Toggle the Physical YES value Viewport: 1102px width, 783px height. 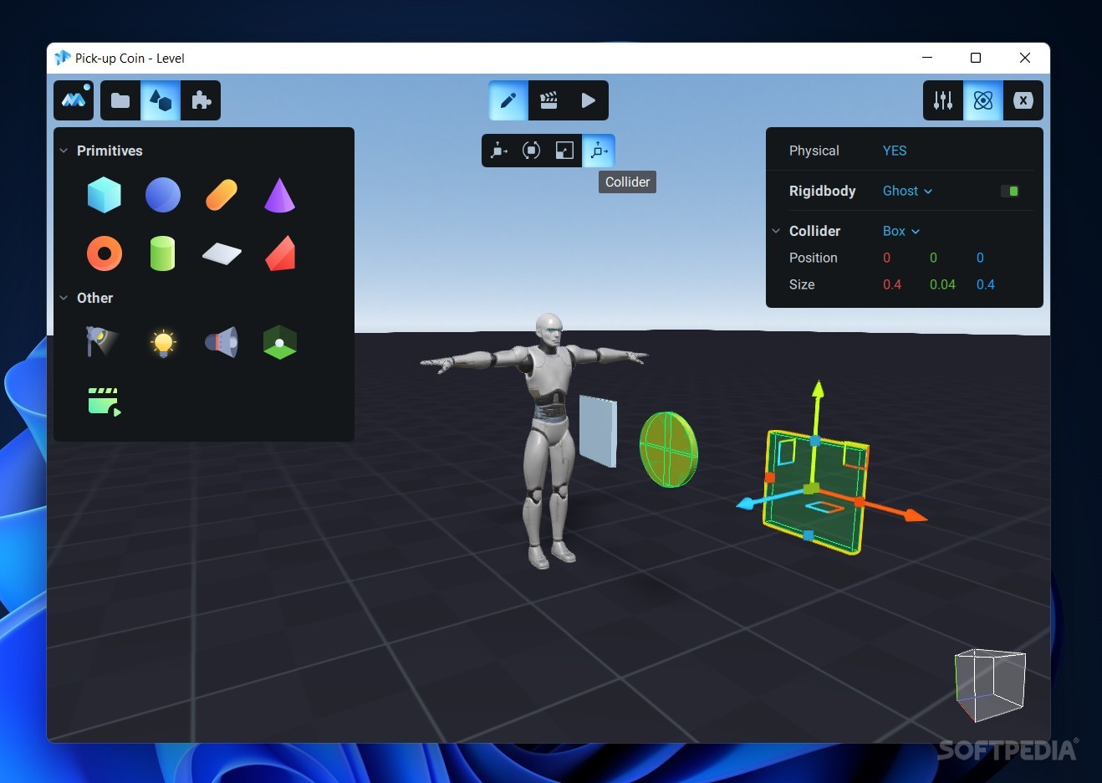(895, 151)
